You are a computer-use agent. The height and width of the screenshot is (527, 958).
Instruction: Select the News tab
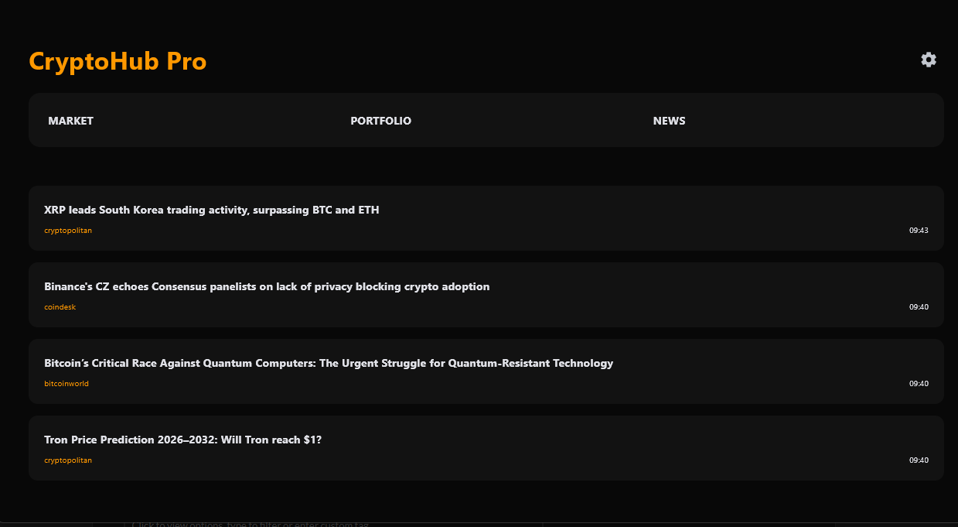[669, 121]
